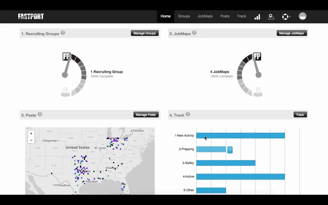Screen dimensions: 328x205
Task: Switch to the Posts tab
Action: coord(225,16)
